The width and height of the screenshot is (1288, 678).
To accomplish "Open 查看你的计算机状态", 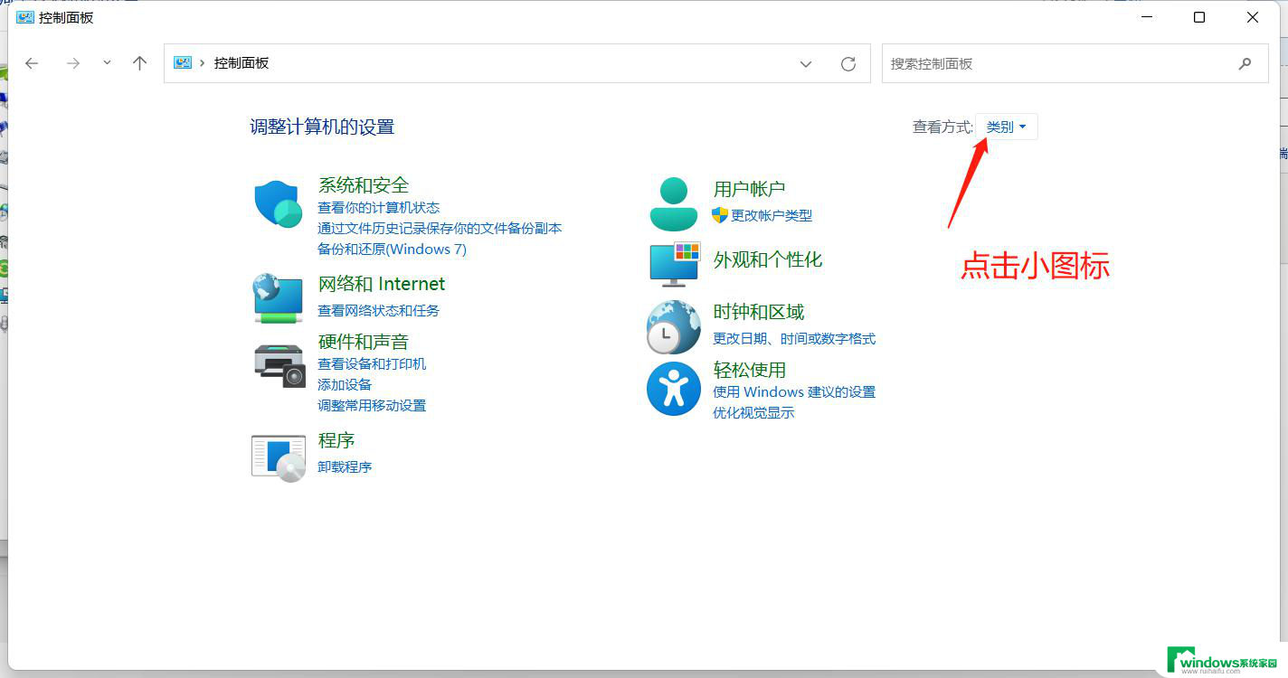I will (379, 207).
